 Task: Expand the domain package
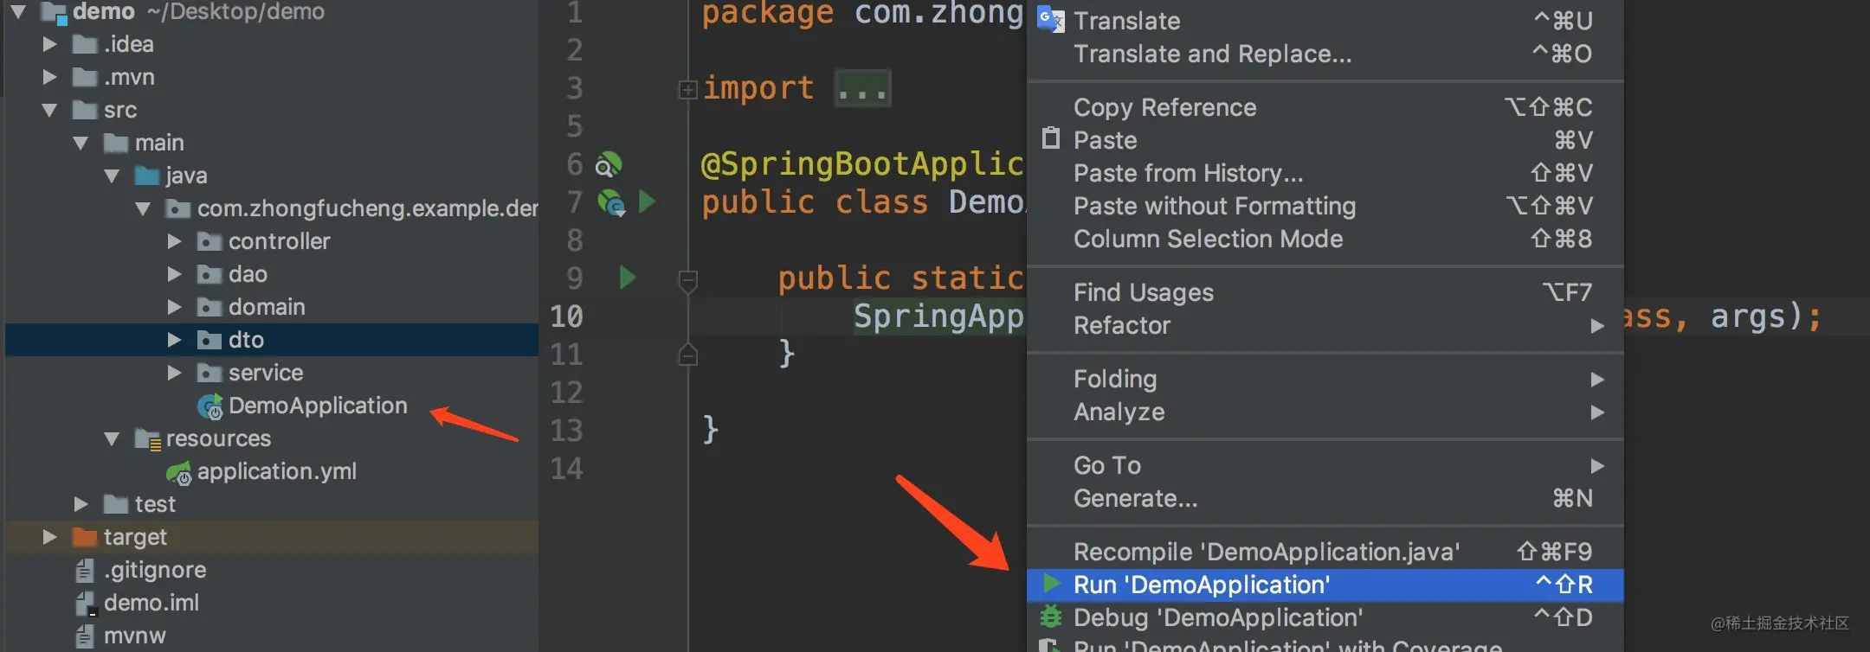click(x=175, y=307)
